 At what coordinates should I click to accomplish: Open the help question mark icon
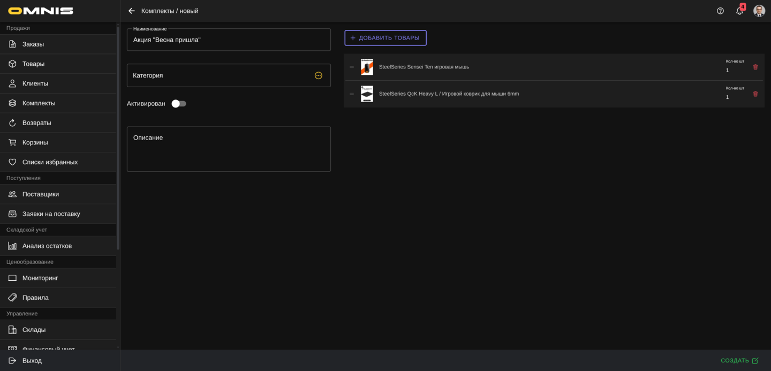pyautogui.click(x=720, y=11)
